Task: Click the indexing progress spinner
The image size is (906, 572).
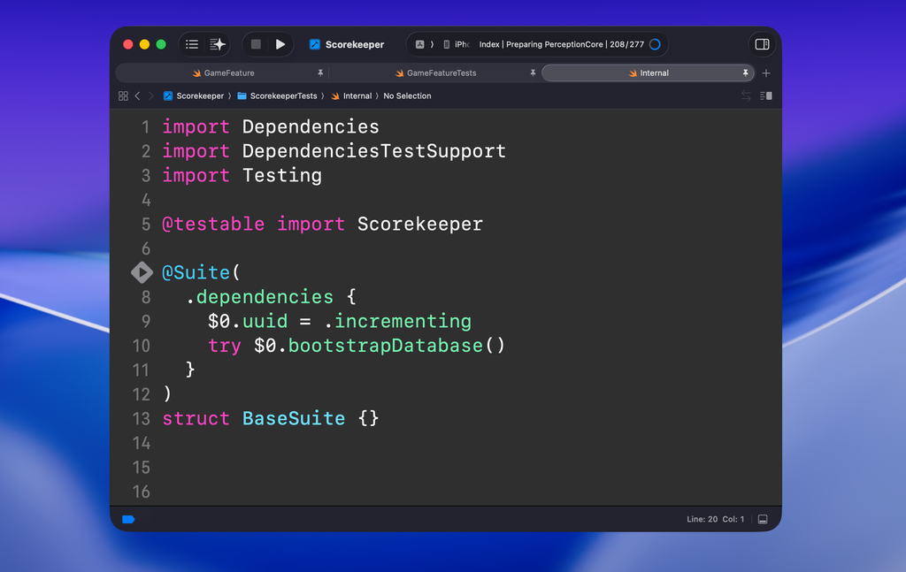Action: click(655, 44)
